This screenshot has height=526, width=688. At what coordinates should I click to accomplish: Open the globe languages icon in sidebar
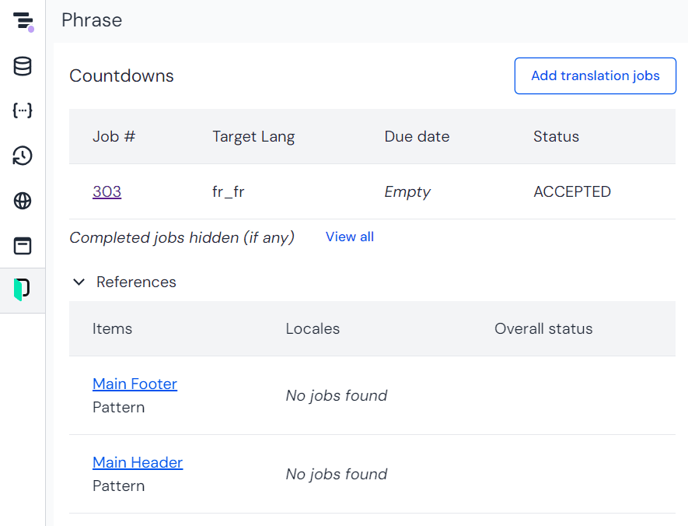point(23,201)
